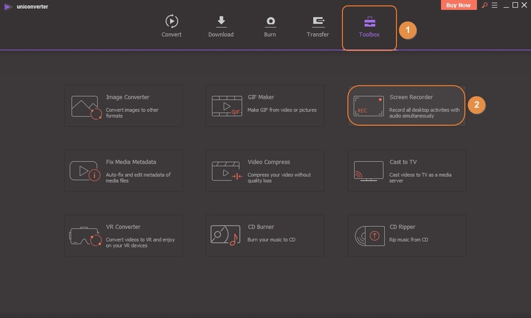Launch the Screen Recorder REC icon

coord(368,106)
